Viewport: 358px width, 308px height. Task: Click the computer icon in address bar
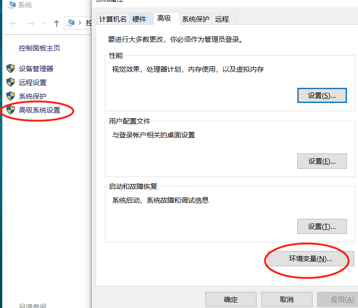point(71,23)
